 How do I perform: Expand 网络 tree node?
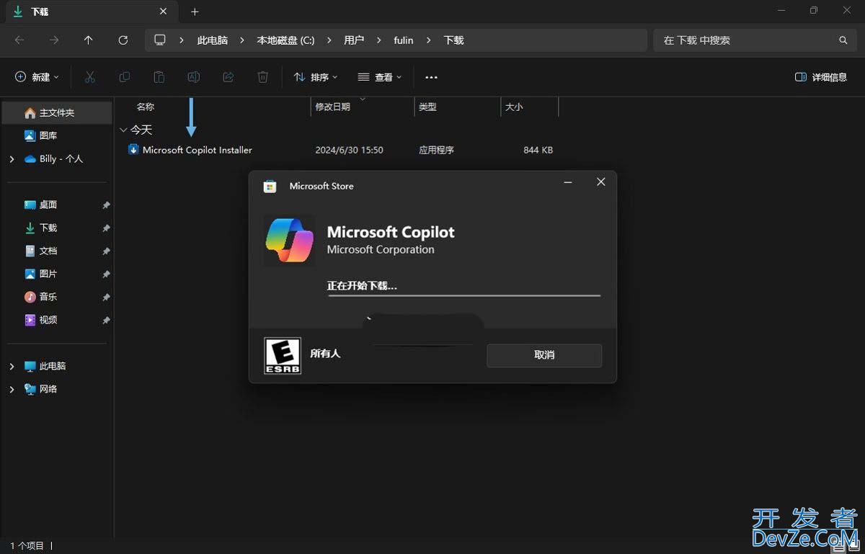pos(12,390)
